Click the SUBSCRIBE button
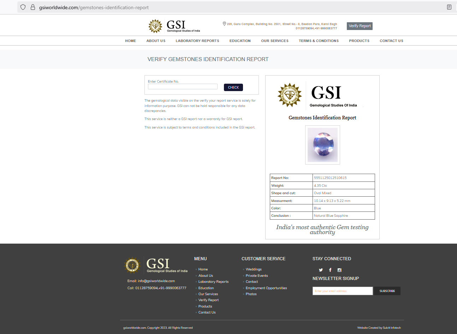 (x=387, y=291)
